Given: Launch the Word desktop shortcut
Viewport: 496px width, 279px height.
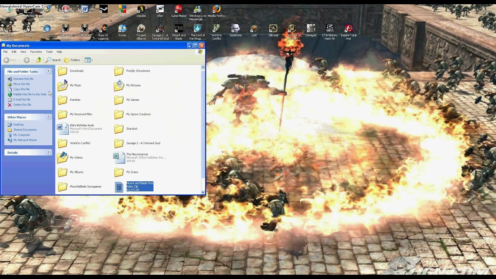Looking at the screenshot, I should click(x=84, y=11).
